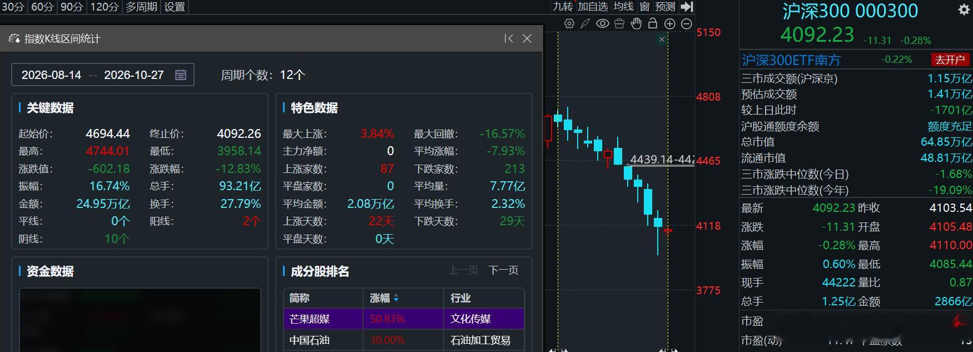The height and width of the screenshot is (352, 973).
Task: Click 最大回撤 value -16.57%
Action: point(502,133)
